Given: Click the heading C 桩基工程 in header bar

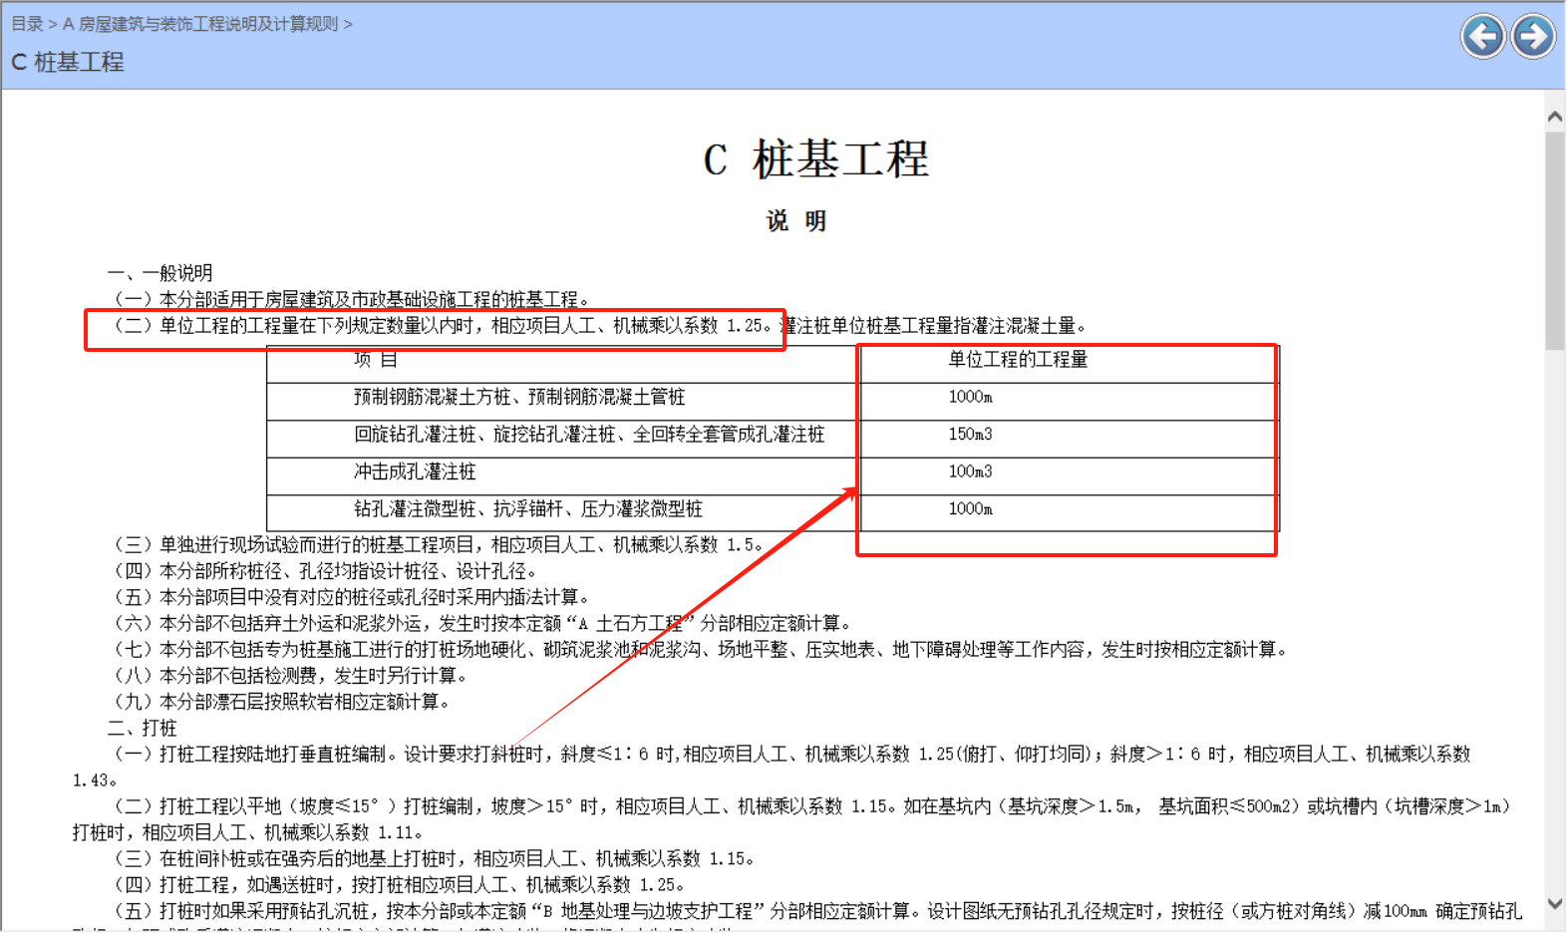Looking at the screenshot, I should pos(68,62).
